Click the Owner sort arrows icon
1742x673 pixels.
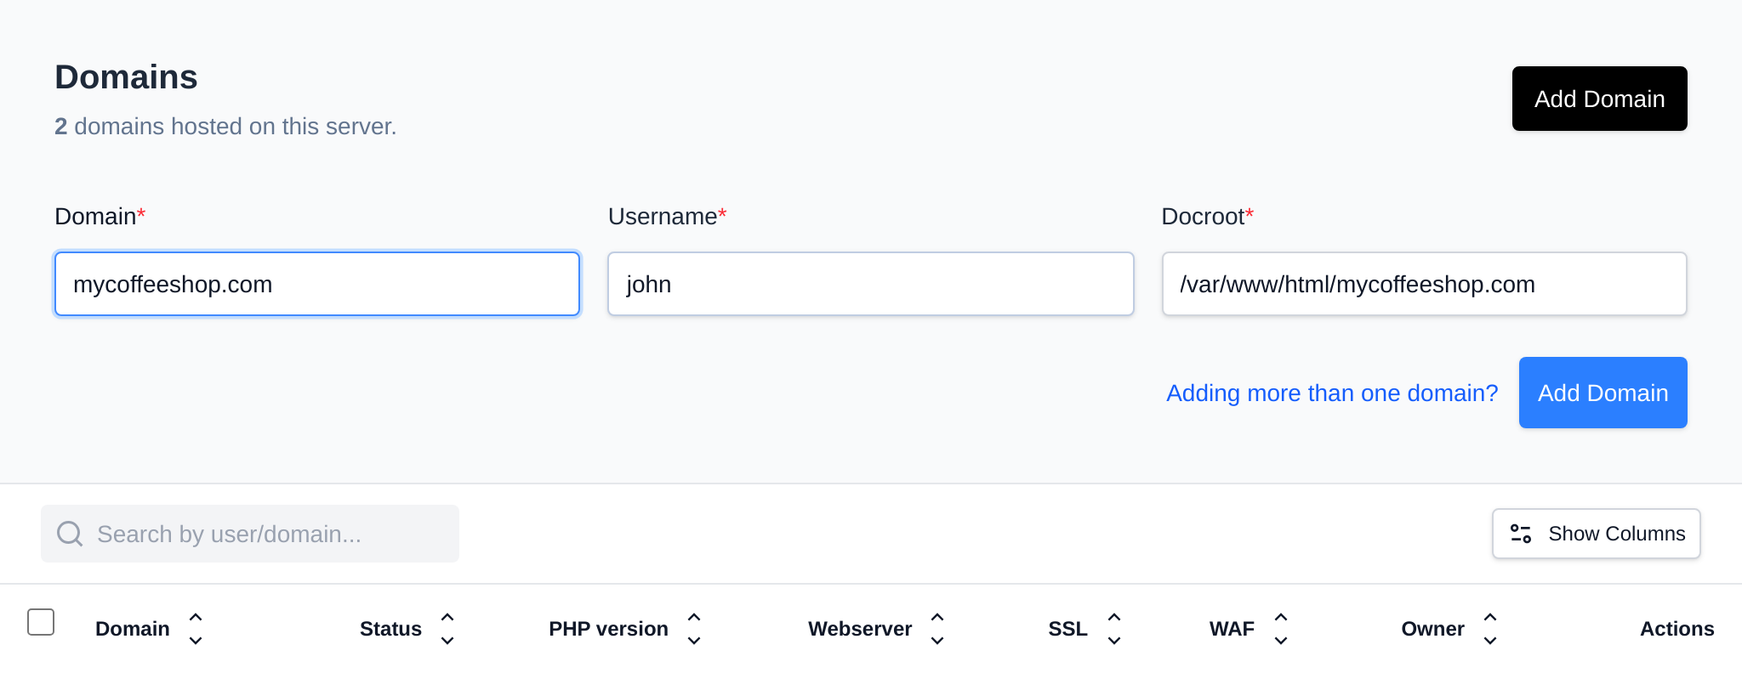point(1490,629)
